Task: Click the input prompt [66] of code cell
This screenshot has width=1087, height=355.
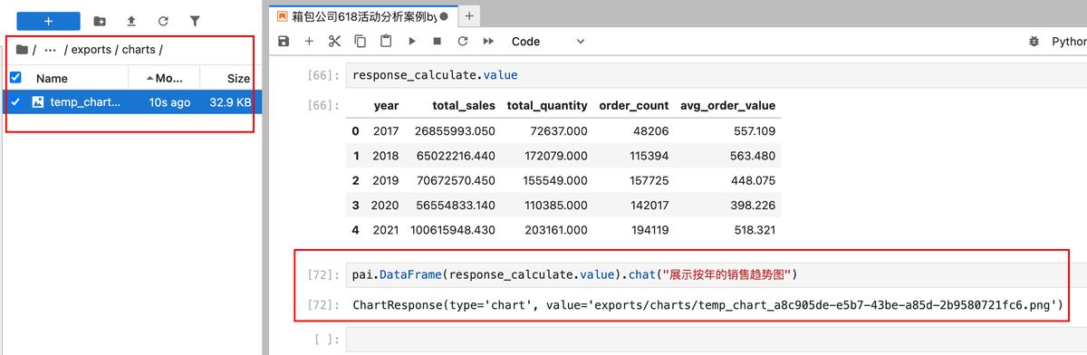Action: (x=324, y=76)
